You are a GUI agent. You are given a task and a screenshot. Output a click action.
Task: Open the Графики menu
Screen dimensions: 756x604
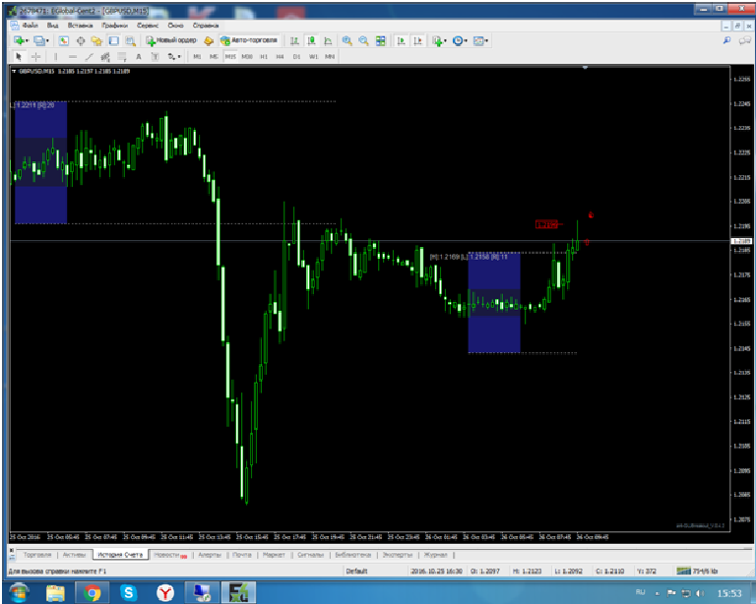point(115,26)
